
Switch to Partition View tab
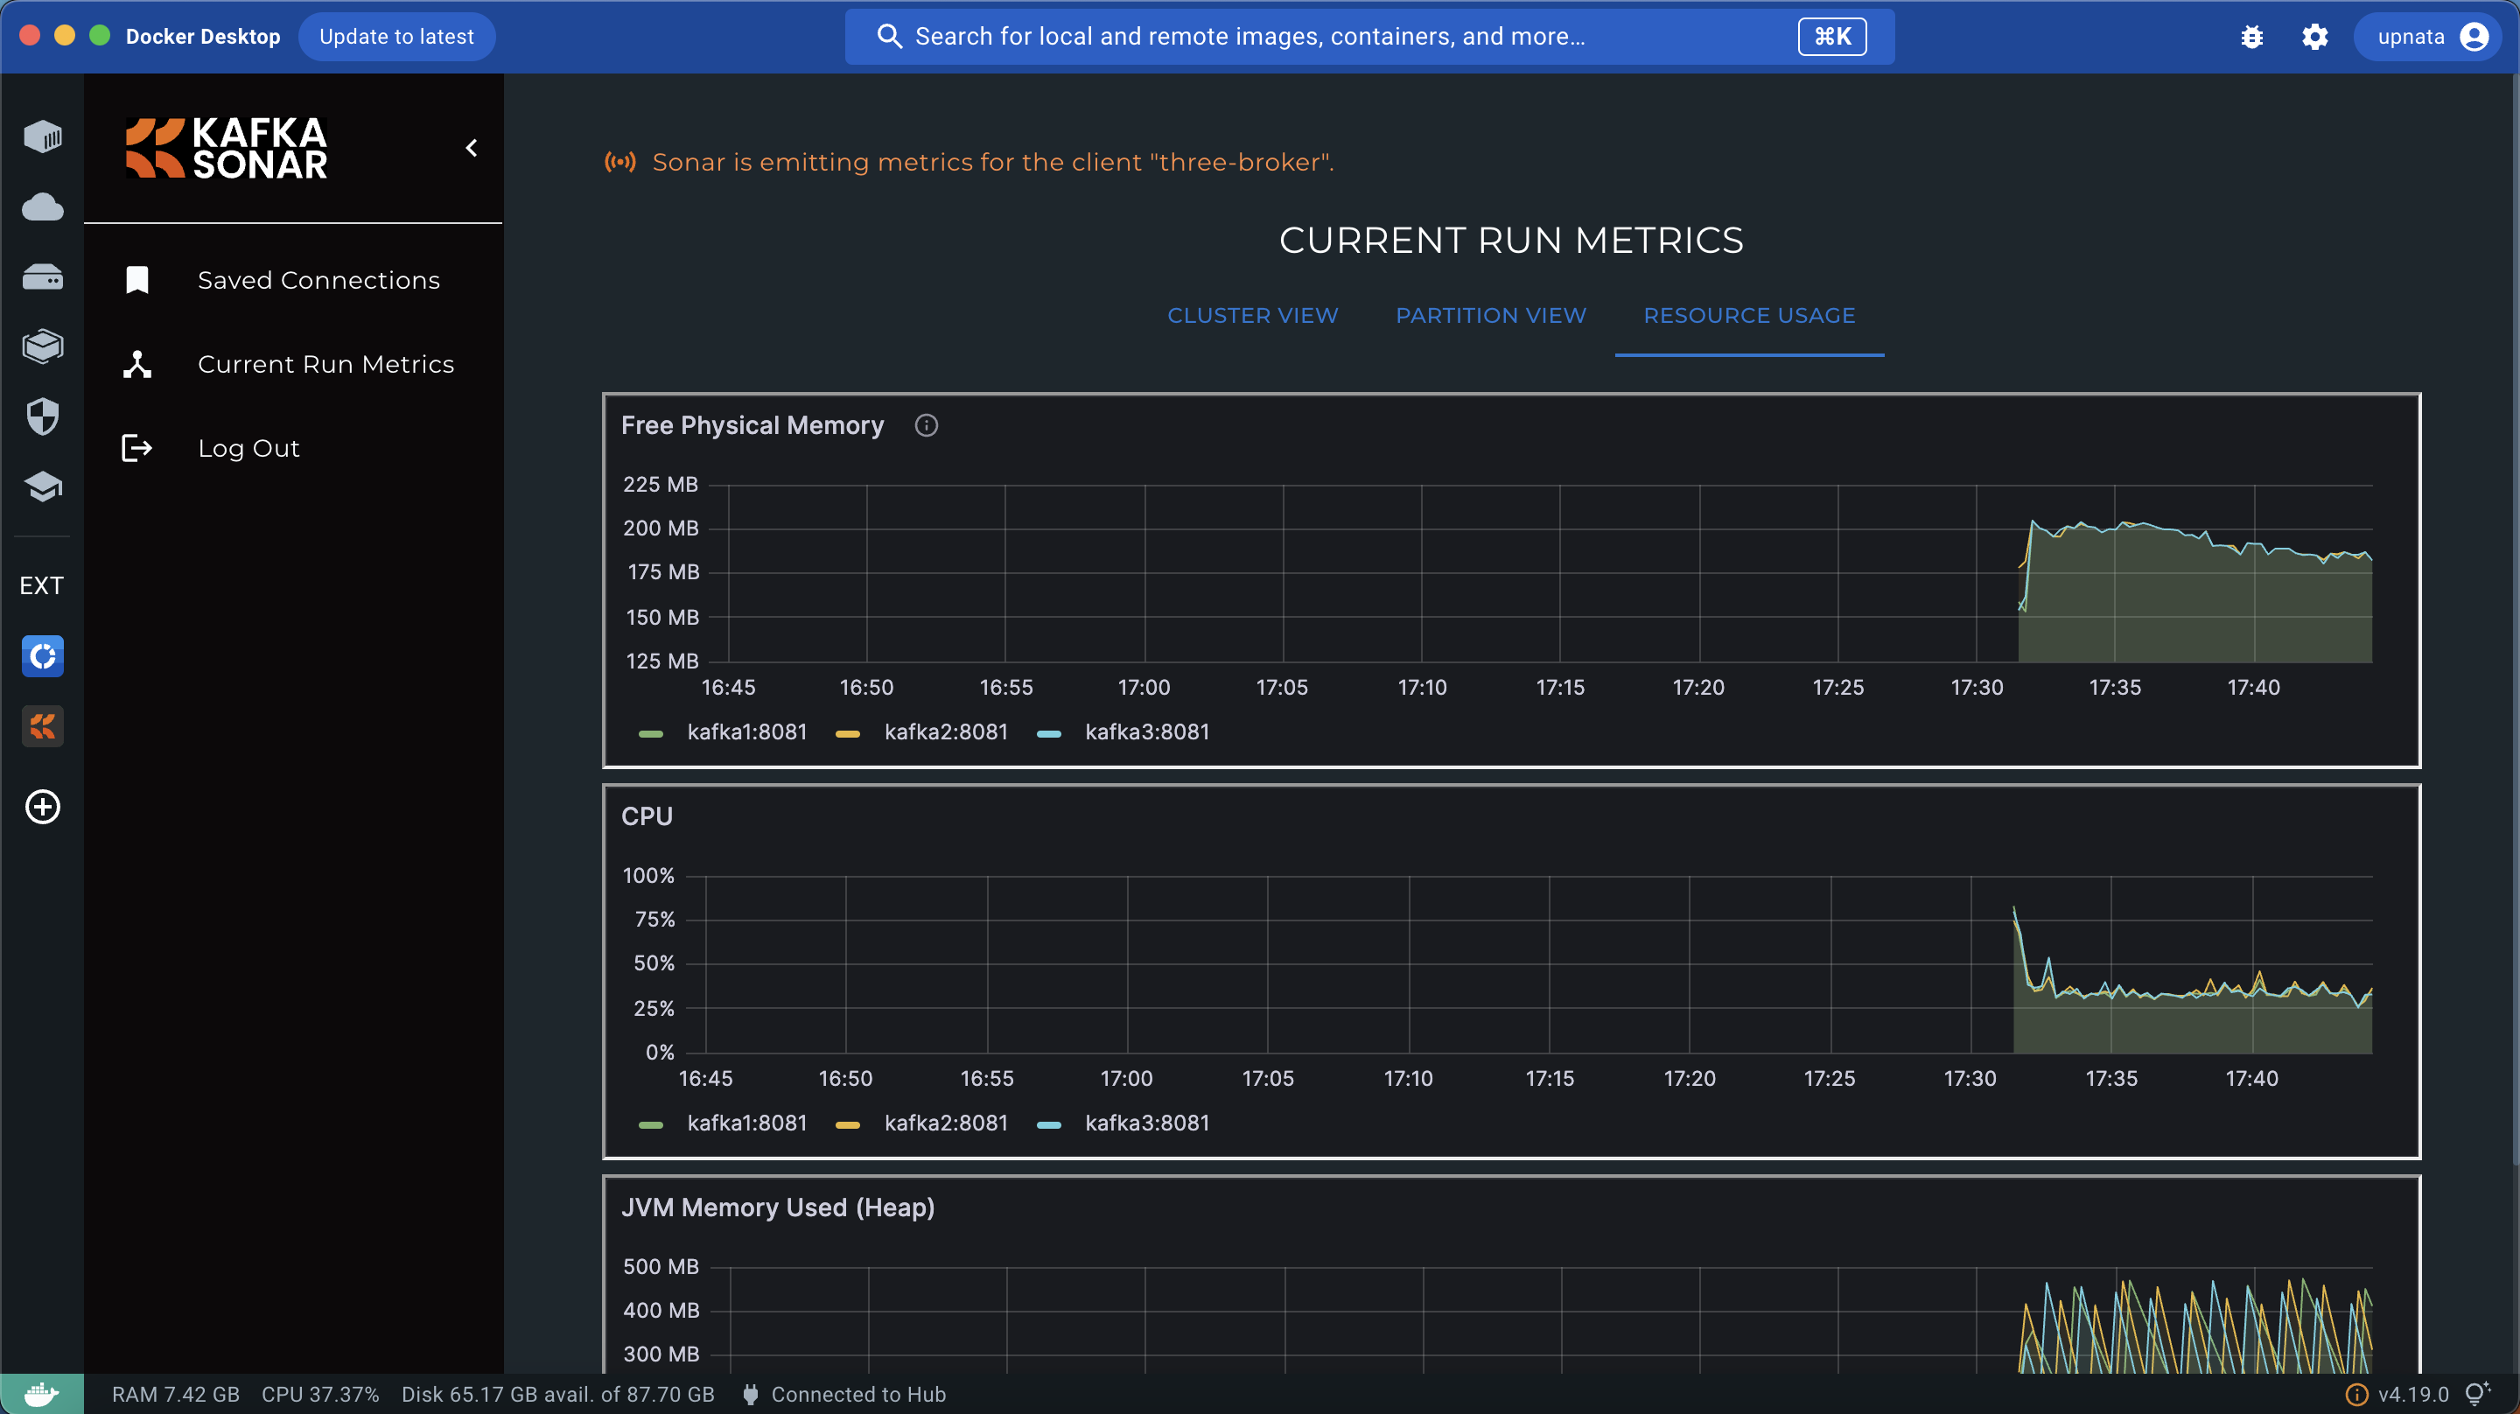[x=1490, y=316]
